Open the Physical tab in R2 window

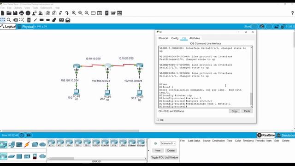(x=163, y=38)
